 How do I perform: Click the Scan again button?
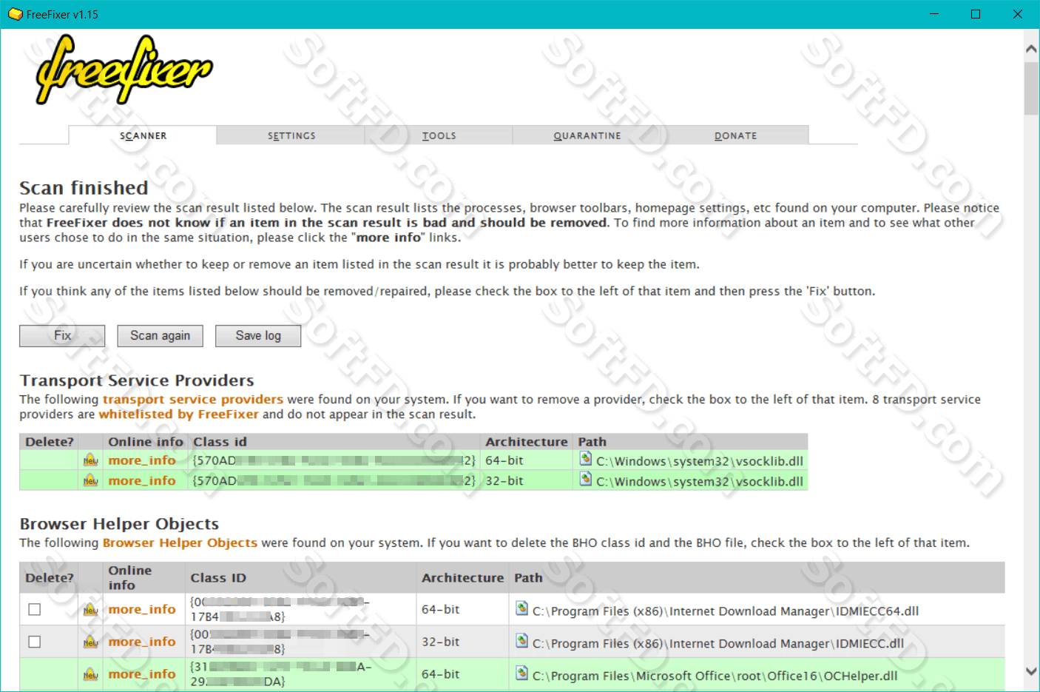click(161, 336)
